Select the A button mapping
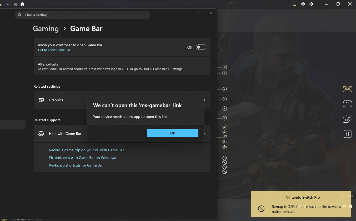356x221 pixels. click(225, 108)
